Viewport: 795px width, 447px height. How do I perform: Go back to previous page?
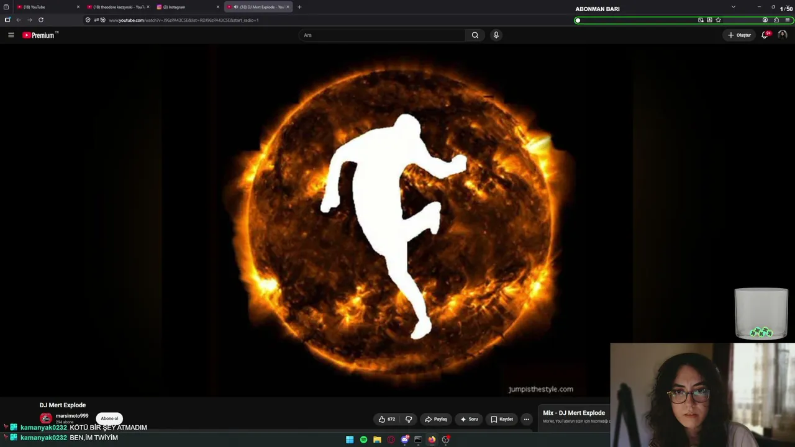coord(19,20)
